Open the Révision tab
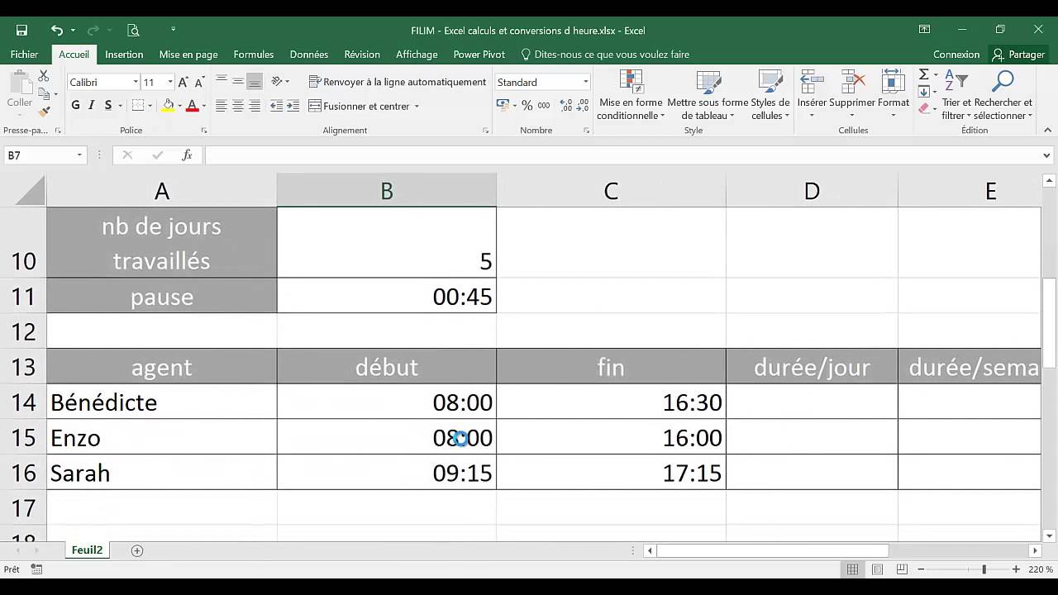The image size is (1058, 595). (362, 55)
